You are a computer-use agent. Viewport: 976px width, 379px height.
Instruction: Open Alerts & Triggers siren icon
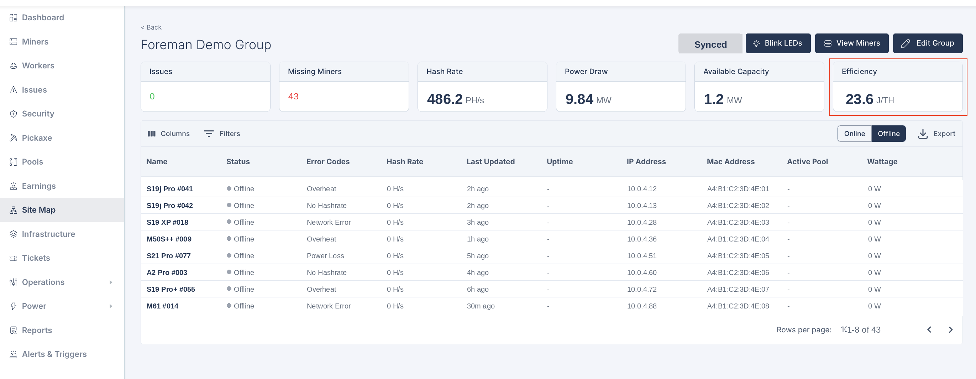[x=13, y=354]
